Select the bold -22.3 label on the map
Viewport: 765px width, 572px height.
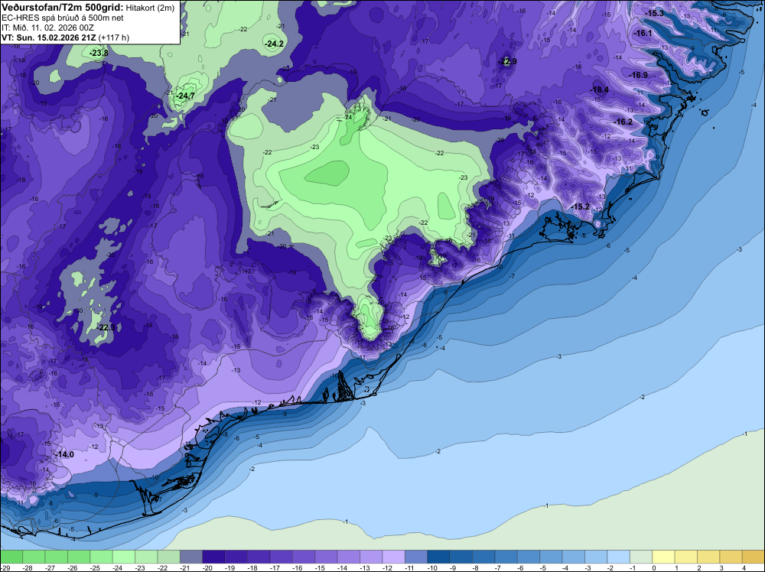(106, 327)
